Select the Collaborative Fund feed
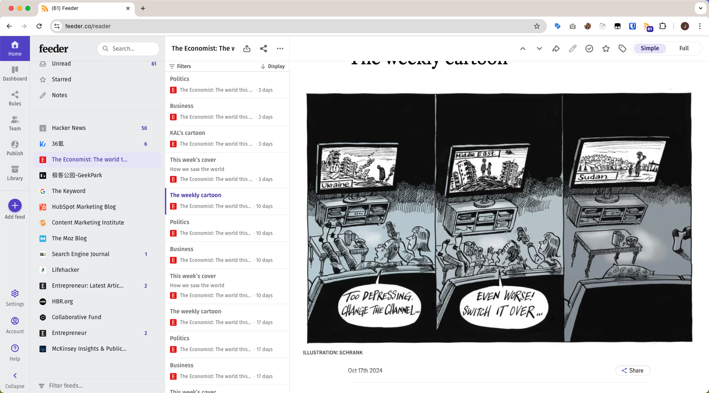 click(97, 317)
